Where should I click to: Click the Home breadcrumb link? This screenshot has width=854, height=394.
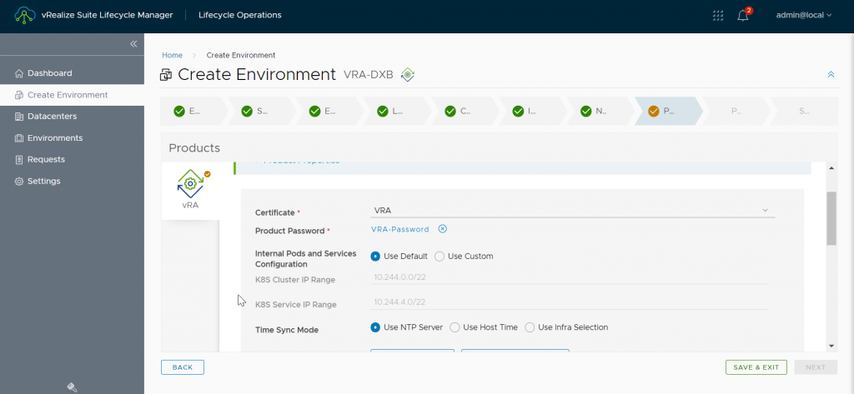pyautogui.click(x=172, y=55)
